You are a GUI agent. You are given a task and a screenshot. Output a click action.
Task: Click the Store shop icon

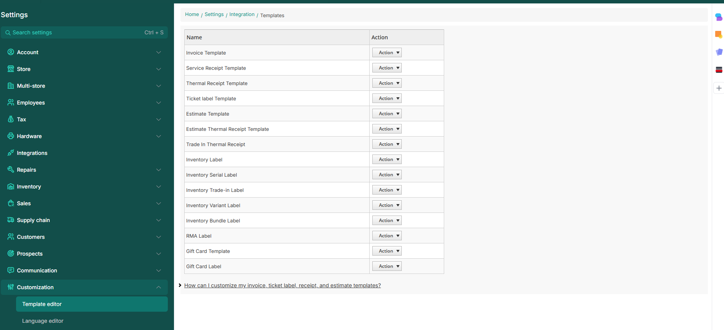(x=11, y=69)
